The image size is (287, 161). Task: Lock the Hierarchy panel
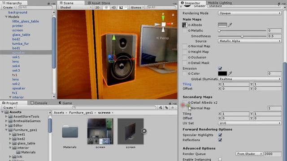pyautogui.click(x=48, y=3)
